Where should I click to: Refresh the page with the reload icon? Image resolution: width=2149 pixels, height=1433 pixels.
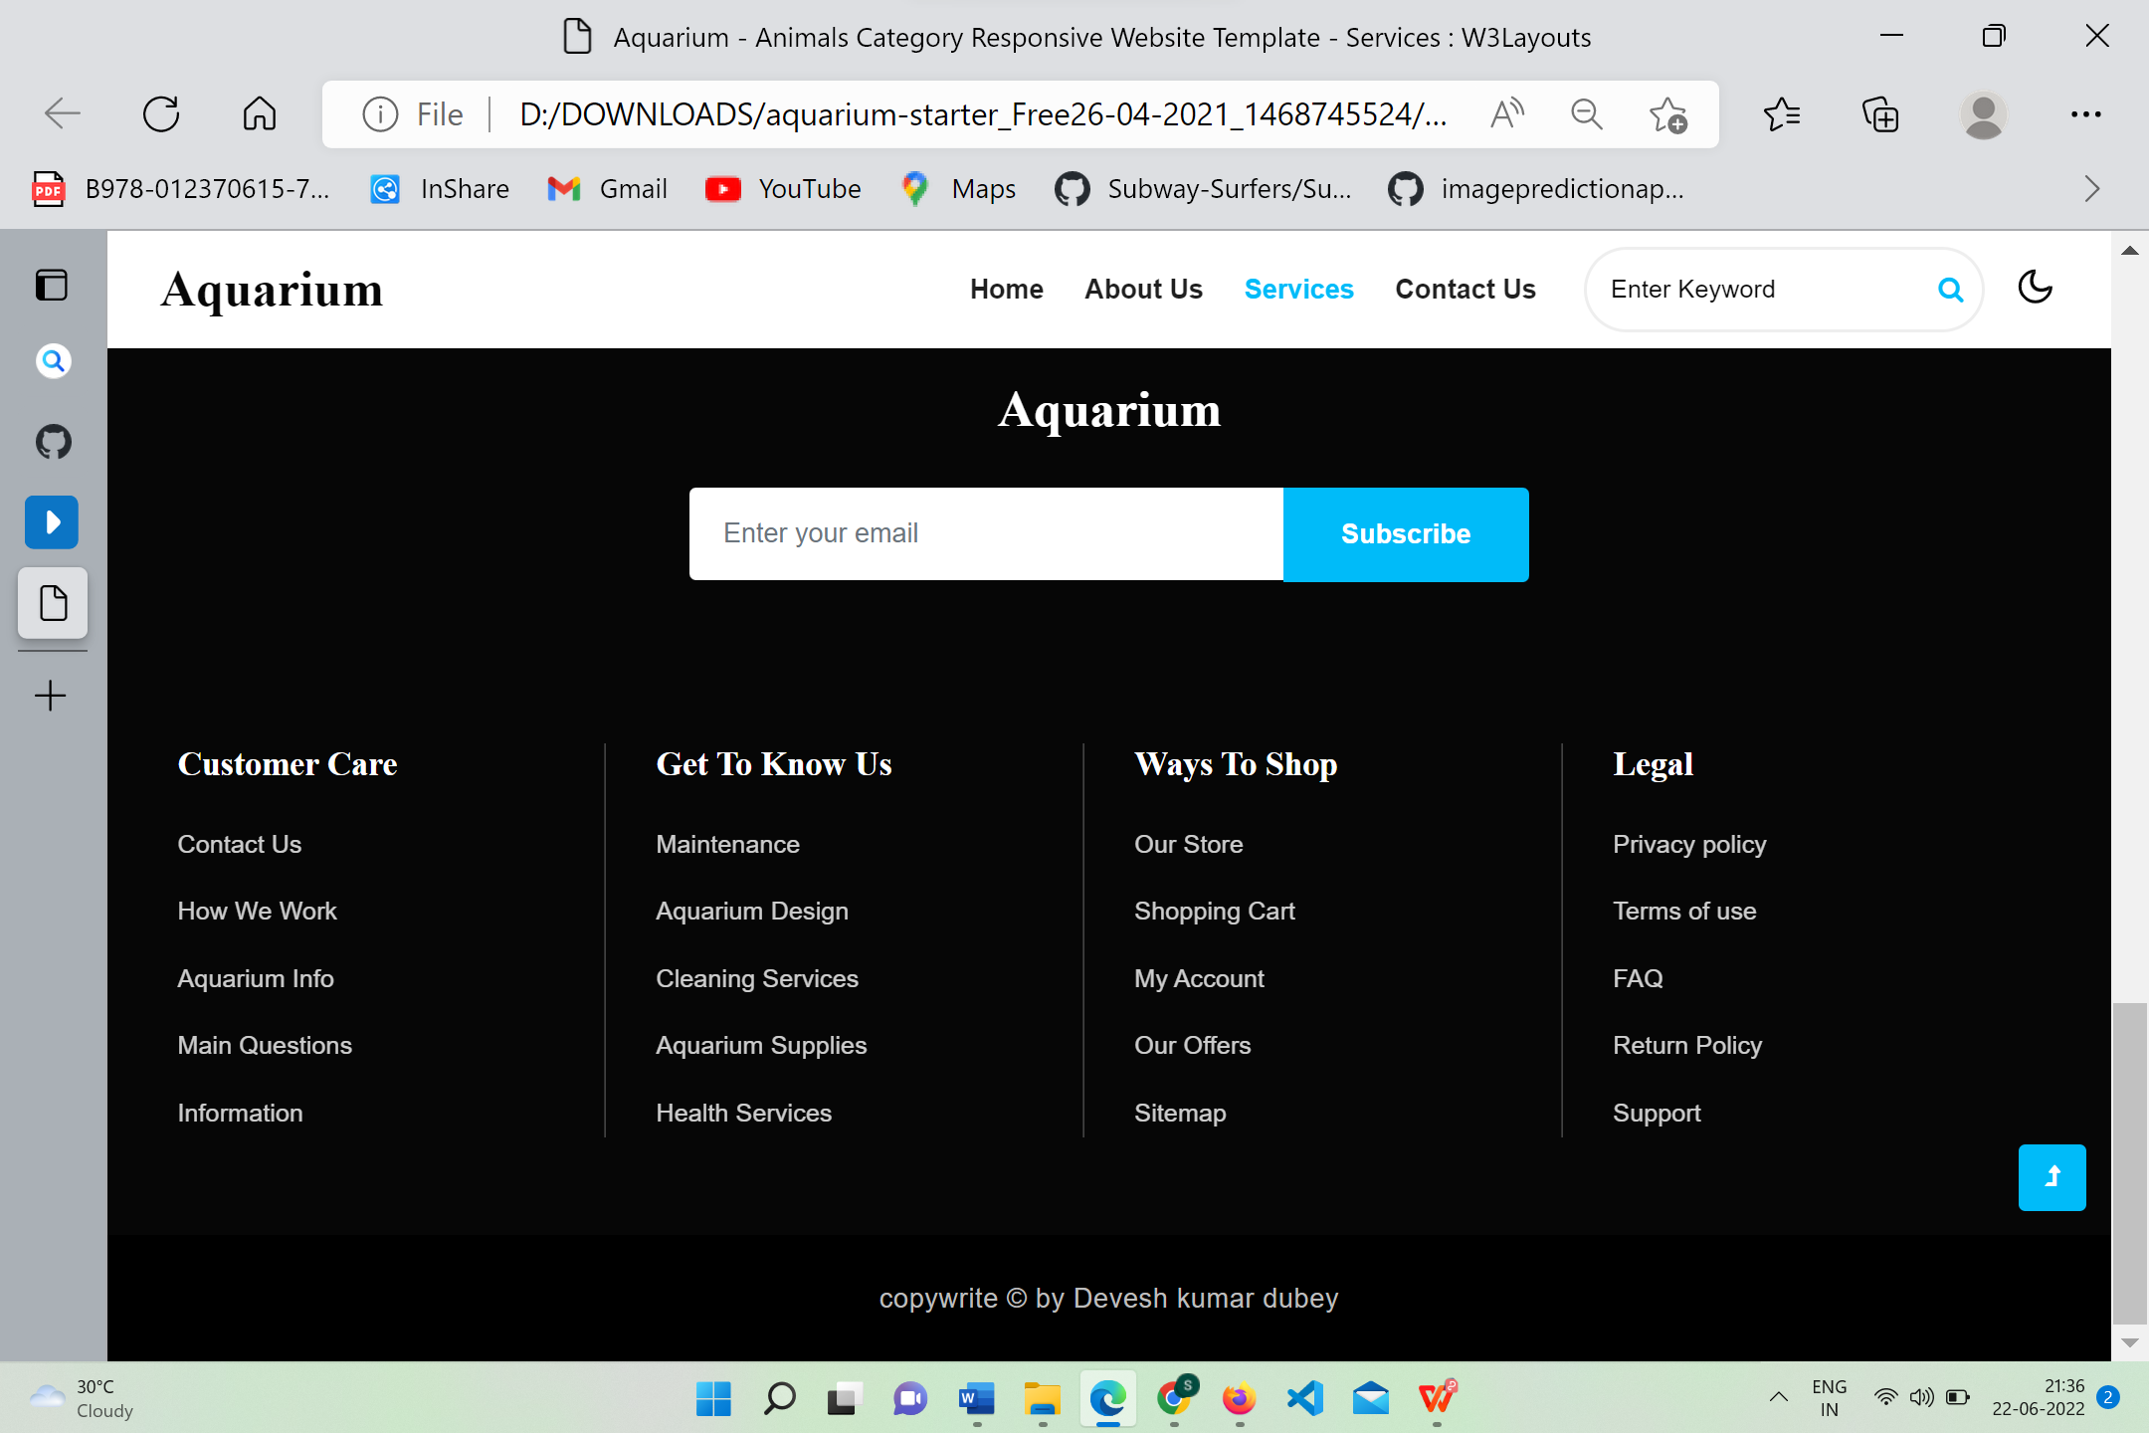(x=161, y=114)
